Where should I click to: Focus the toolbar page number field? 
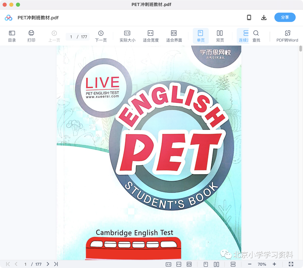(x=71, y=37)
